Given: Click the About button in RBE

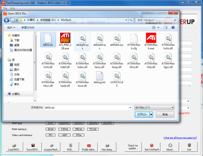Looking at the screenshot, I should pyautogui.click(x=170, y=147).
